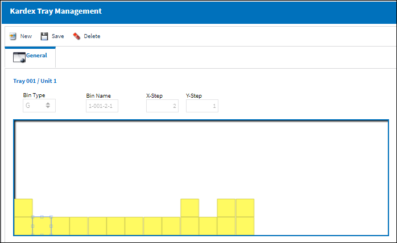Click the red Delete eraser icon
Screen dimensions: 397x243
[76, 36]
